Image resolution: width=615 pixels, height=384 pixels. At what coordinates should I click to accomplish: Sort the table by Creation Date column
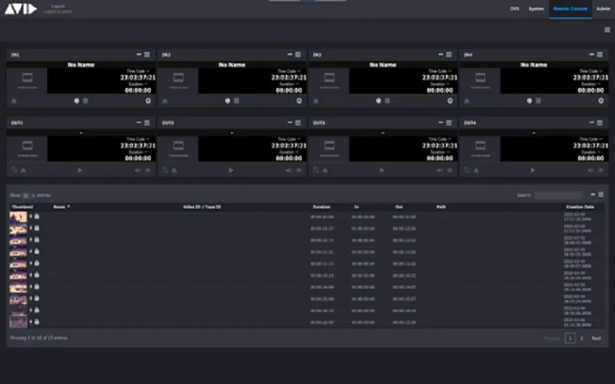click(580, 206)
